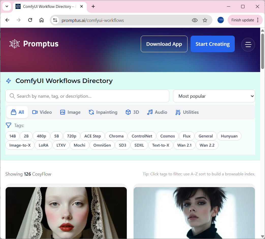The height and width of the screenshot is (239, 265).
Task: Open the hamburger menu
Action: coord(248,45)
